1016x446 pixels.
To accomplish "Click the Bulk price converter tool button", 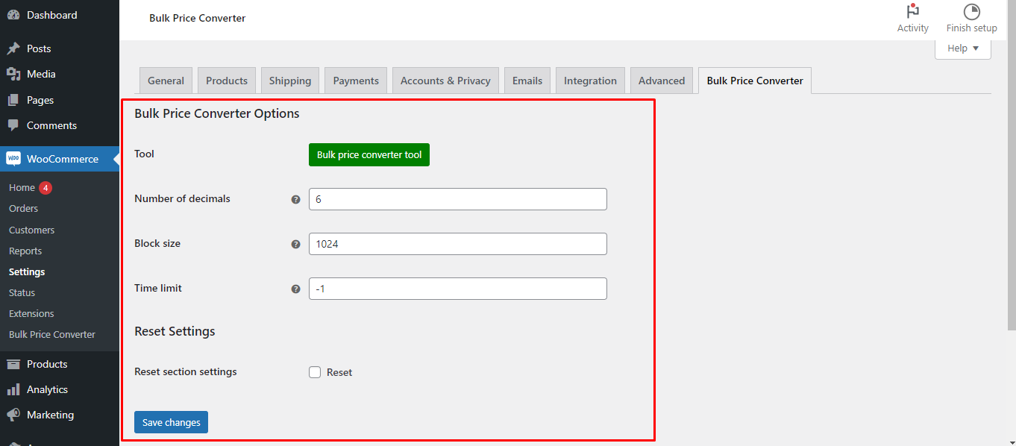I will coord(369,155).
